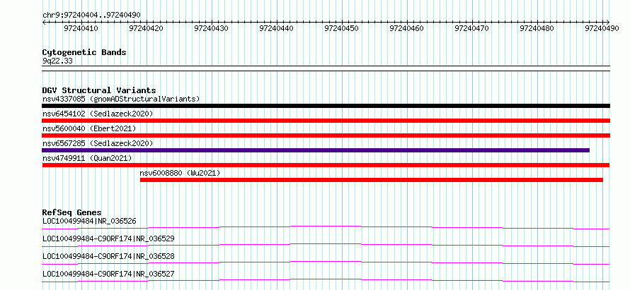Click the ruler's right arrowhead
The image size is (630, 290).
(x=608, y=22)
